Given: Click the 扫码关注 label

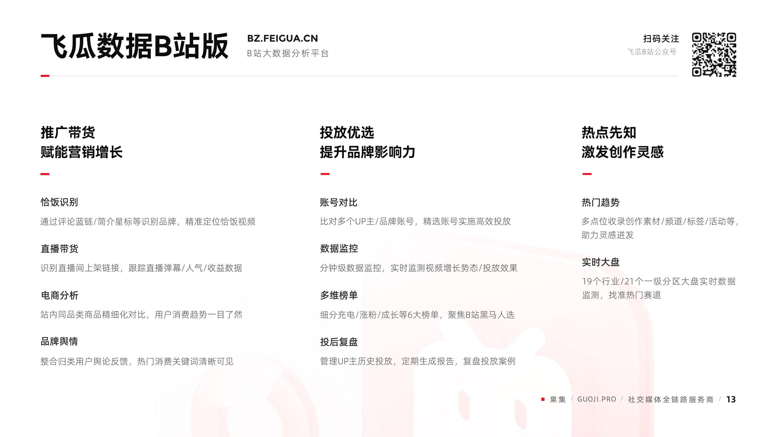Looking at the screenshot, I should (661, 39).
